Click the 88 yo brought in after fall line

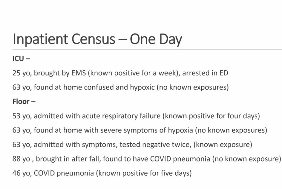[x=147, y=159]
